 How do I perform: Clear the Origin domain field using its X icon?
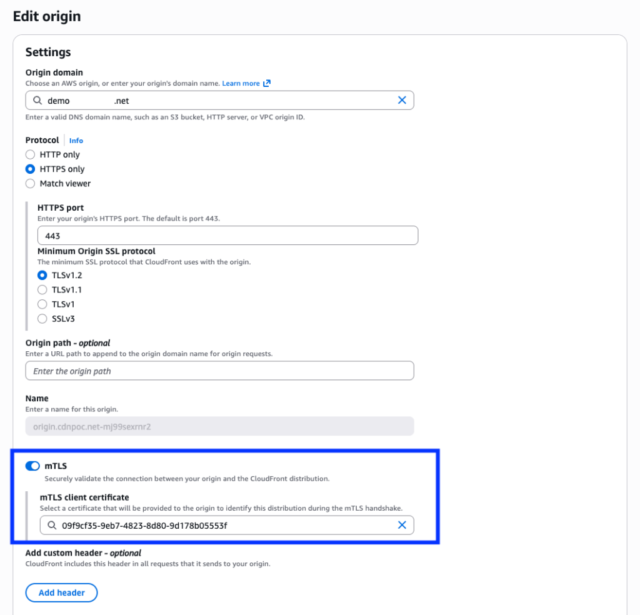coord(402,100)
